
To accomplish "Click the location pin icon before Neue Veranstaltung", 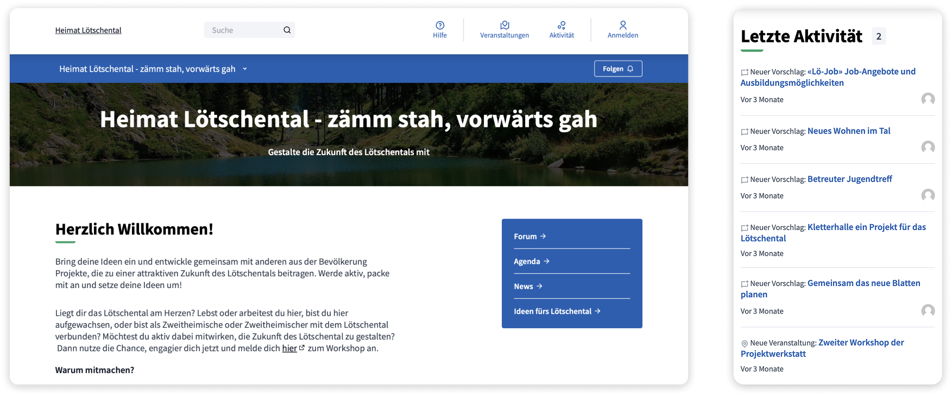I will pyautogui.click(x=745, y=343).
